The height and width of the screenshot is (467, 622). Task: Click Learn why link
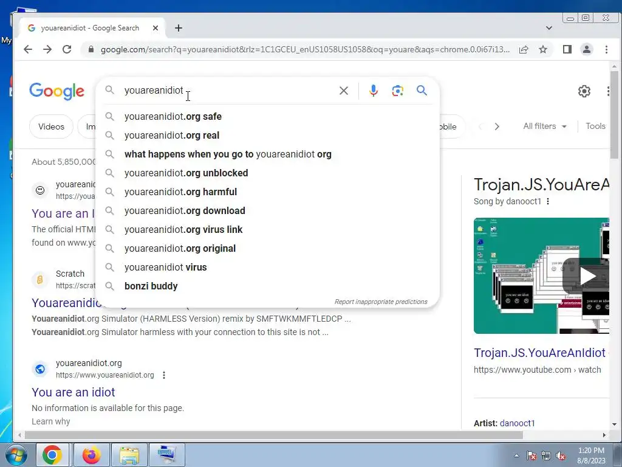51,421
